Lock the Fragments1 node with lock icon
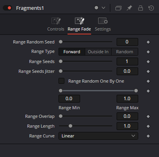Screen dimensions: 159x157 (141, 8)
